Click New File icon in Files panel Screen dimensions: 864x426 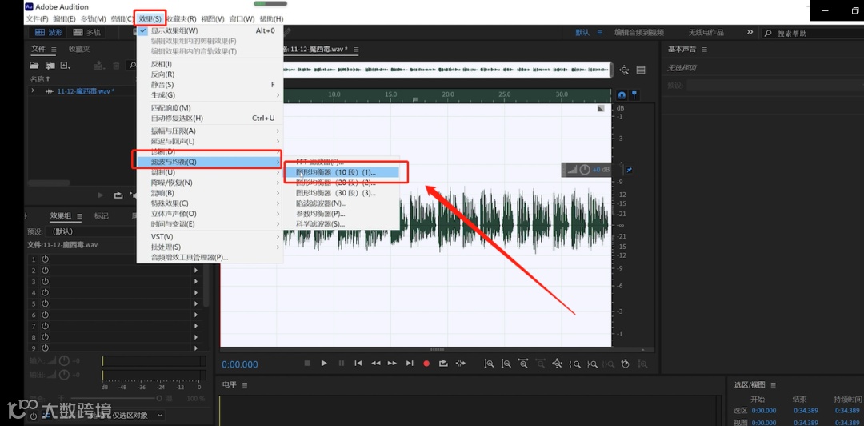(66, 66)
